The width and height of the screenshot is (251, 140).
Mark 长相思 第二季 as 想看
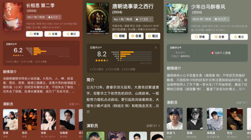pyautogui.click(x=34, y=34)
